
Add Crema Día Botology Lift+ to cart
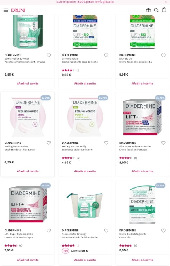pyautogui.click(x=142, y=260)
